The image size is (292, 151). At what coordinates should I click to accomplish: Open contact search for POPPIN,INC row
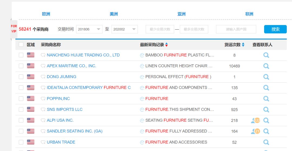[266, 99]
